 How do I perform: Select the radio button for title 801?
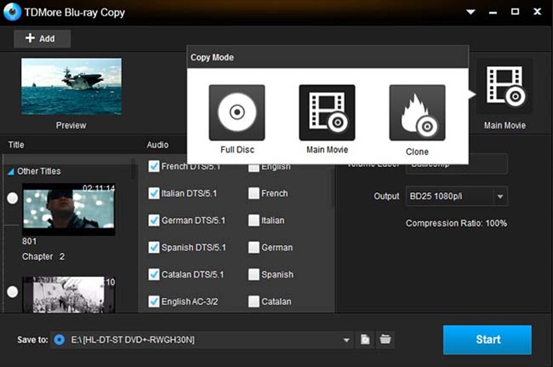[x=12, y=198]
